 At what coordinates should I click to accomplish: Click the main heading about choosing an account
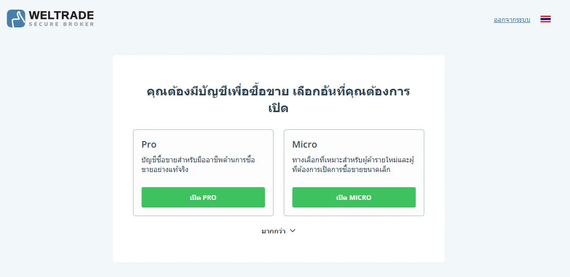tap(279, 99)
